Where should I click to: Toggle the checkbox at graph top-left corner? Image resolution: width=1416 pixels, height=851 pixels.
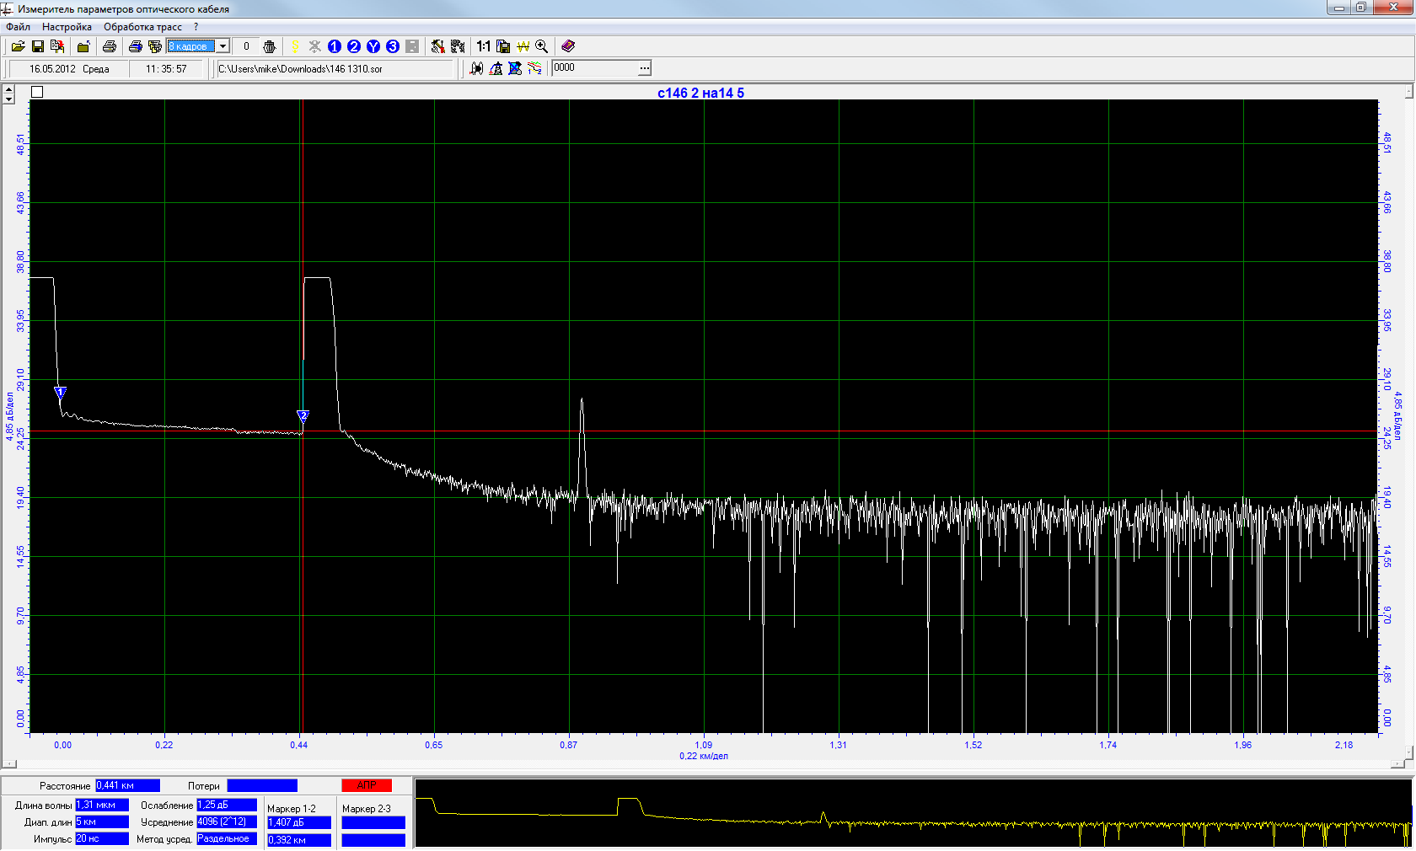pyautogui.click(x=37, y=92)
